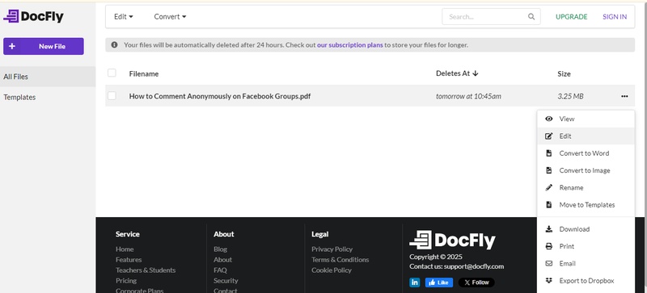This screenshot has height=293, width=647.
Task: Click the sort arrow next to Deletes At
Action: (x=476, y=73)
